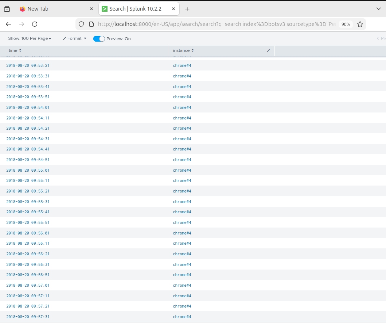This screenshot has width=386, height=328.
Task: Click timestamp 2018-08-20 09:55:01
Action: click(x=28, y=171)
